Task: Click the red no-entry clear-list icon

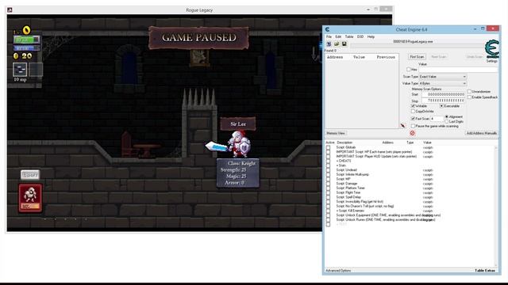Action: (x=412, y=133)
